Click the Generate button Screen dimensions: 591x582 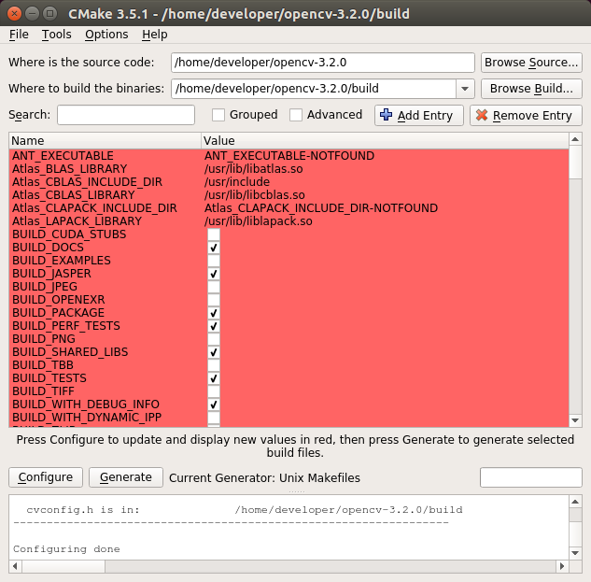coord(126,477)
